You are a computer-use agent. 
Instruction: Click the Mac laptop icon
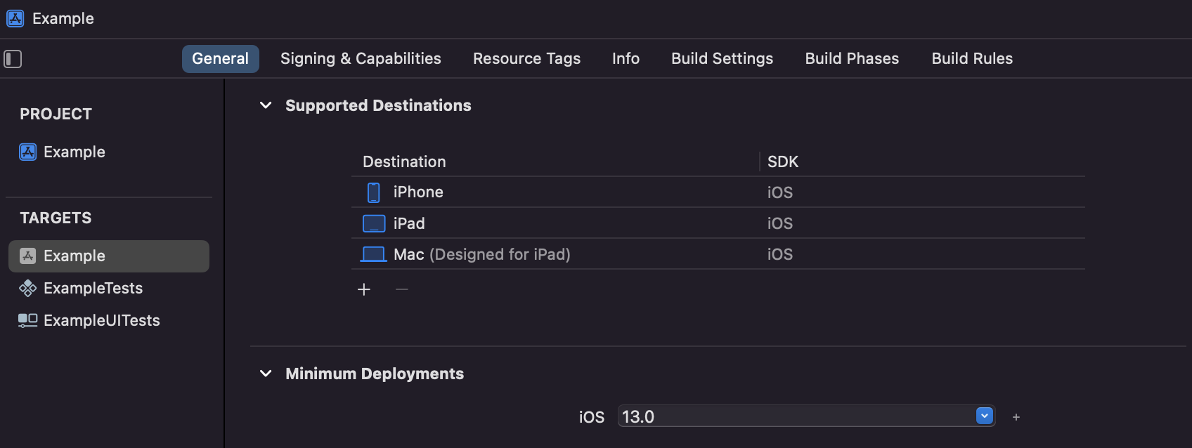coord(373,254)
